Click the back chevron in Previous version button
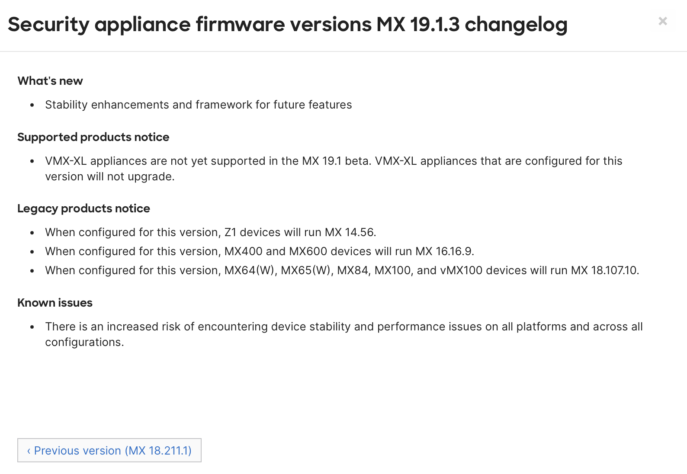The image size is (687, 474). pyautogui.click(x=29, y=451)
